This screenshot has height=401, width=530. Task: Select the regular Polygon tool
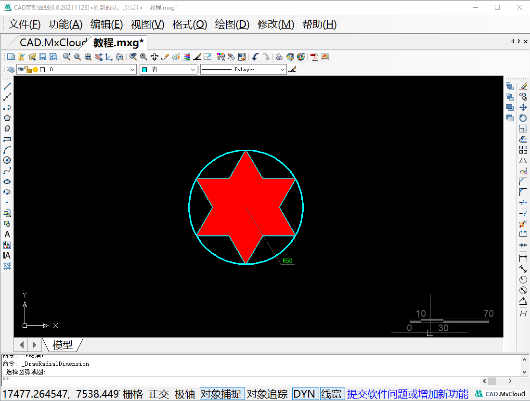[7, 118]
